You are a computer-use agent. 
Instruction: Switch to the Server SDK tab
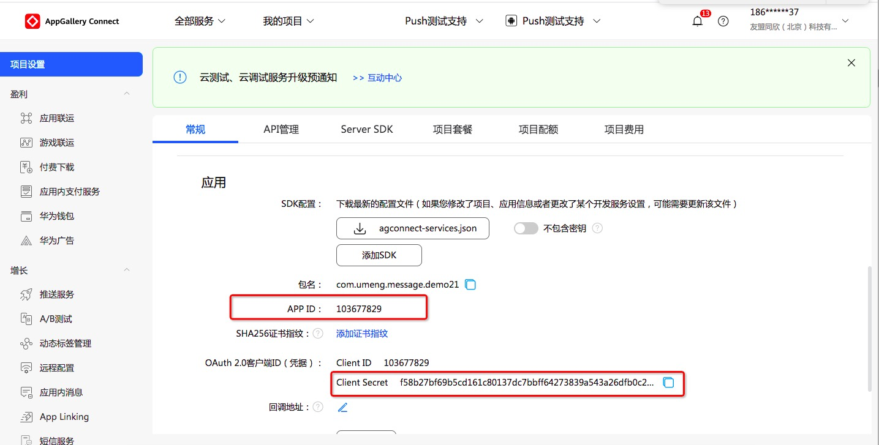pos(367,129)
